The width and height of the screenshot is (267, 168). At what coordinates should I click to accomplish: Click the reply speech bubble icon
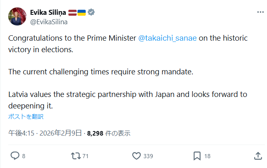tap(14, 156)
